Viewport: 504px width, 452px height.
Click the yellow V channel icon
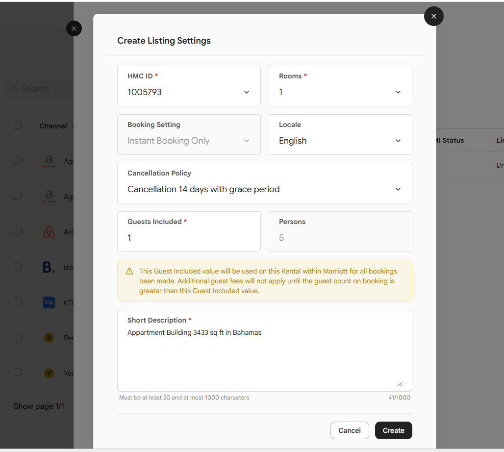(49, 373)
